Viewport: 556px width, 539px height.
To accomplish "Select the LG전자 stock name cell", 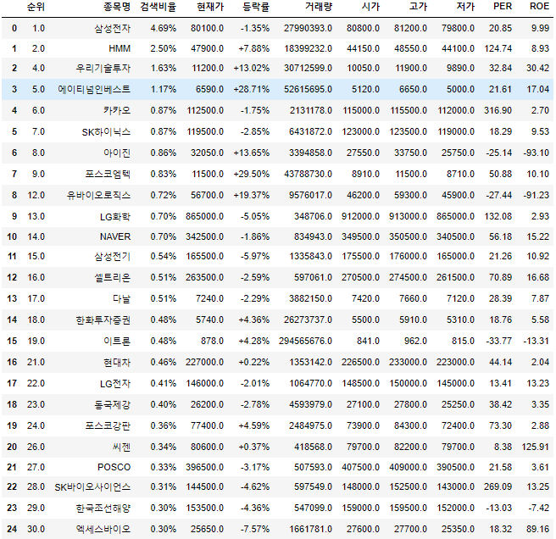I will click(115, 384).
